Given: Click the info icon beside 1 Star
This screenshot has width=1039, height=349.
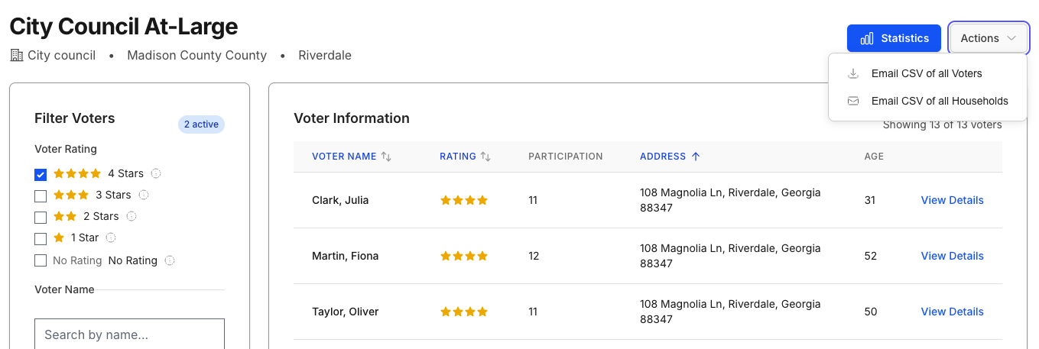Looking at the screenshot, I should click(x=111, y=238).
